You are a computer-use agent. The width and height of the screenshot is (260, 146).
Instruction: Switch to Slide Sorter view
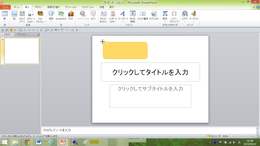(x=212, y=136)
